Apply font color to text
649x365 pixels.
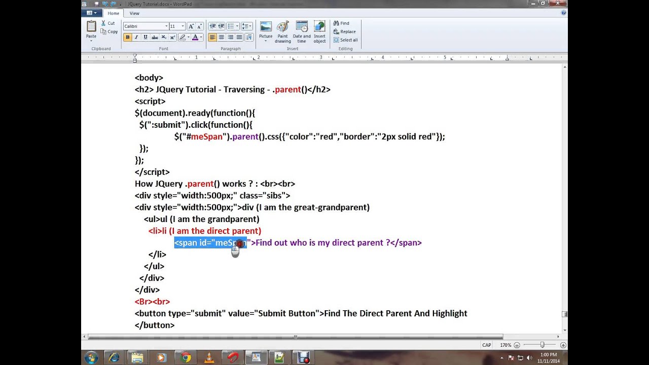point(195,38)
